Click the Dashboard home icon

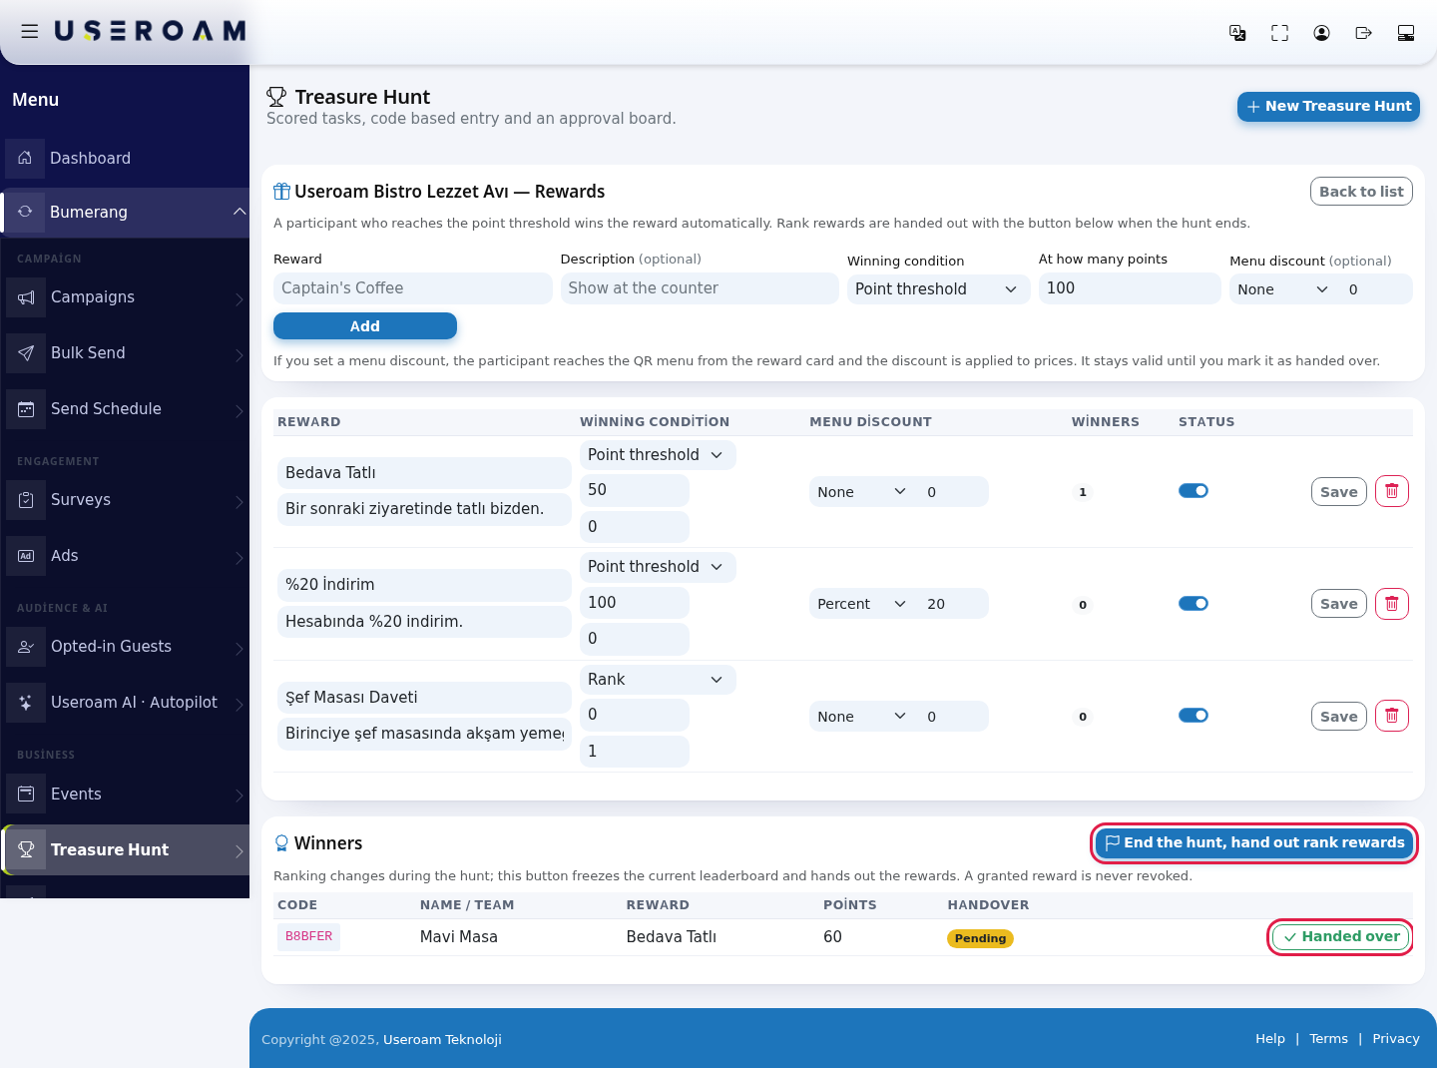click(25, 158)
